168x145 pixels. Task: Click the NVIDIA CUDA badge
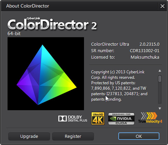click(x=121, y=119)
